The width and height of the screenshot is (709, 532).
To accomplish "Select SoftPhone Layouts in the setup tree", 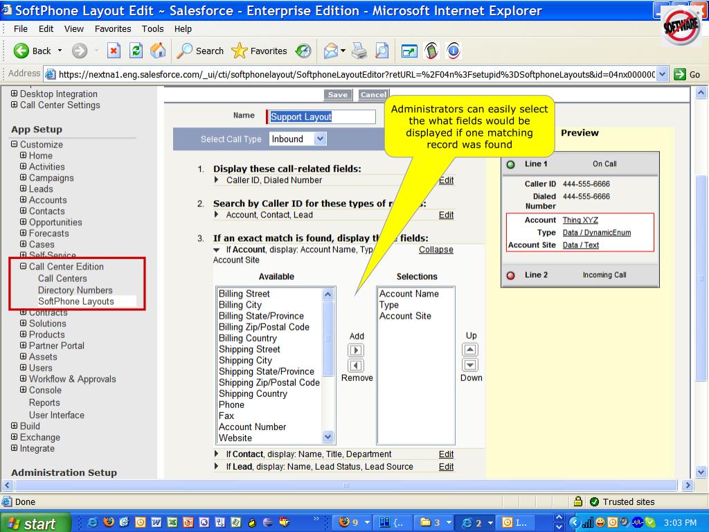I will point(76,301).
